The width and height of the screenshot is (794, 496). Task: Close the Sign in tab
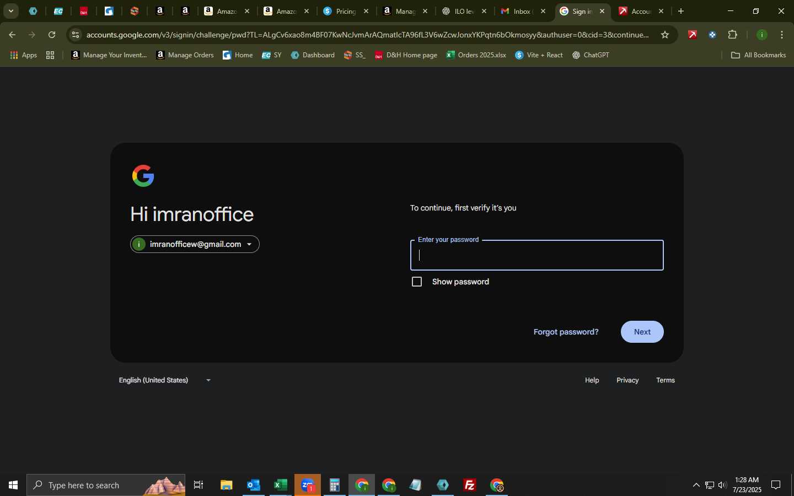602,11
